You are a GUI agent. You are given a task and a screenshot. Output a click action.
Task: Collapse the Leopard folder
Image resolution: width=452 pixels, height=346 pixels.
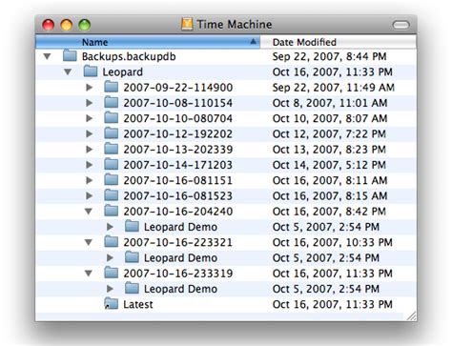coord(68,72)
